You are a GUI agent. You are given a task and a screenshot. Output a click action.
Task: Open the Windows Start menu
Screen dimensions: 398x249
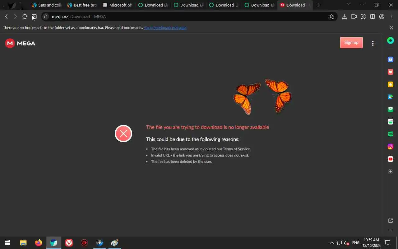coord(7,243)
